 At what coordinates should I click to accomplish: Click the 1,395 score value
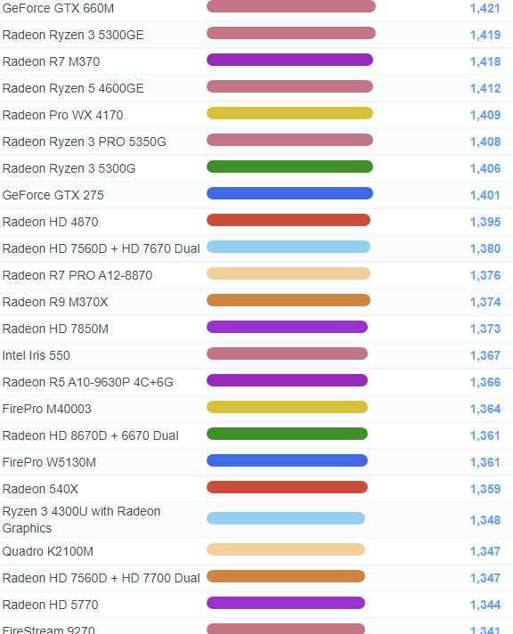pos(485,222)
